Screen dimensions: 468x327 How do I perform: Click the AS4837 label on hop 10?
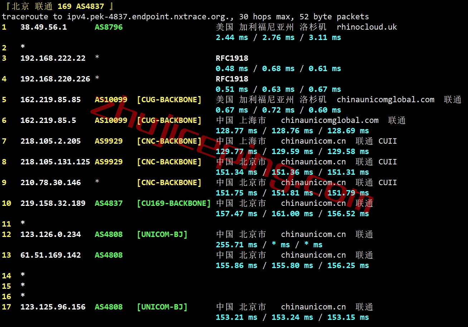click(109, 203)
